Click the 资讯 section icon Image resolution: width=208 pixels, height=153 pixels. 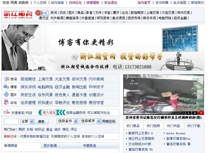click(6, 79)
